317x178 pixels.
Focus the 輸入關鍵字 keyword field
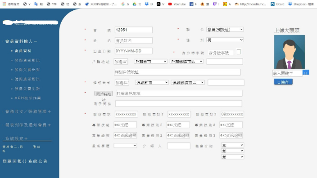point(287,73)
